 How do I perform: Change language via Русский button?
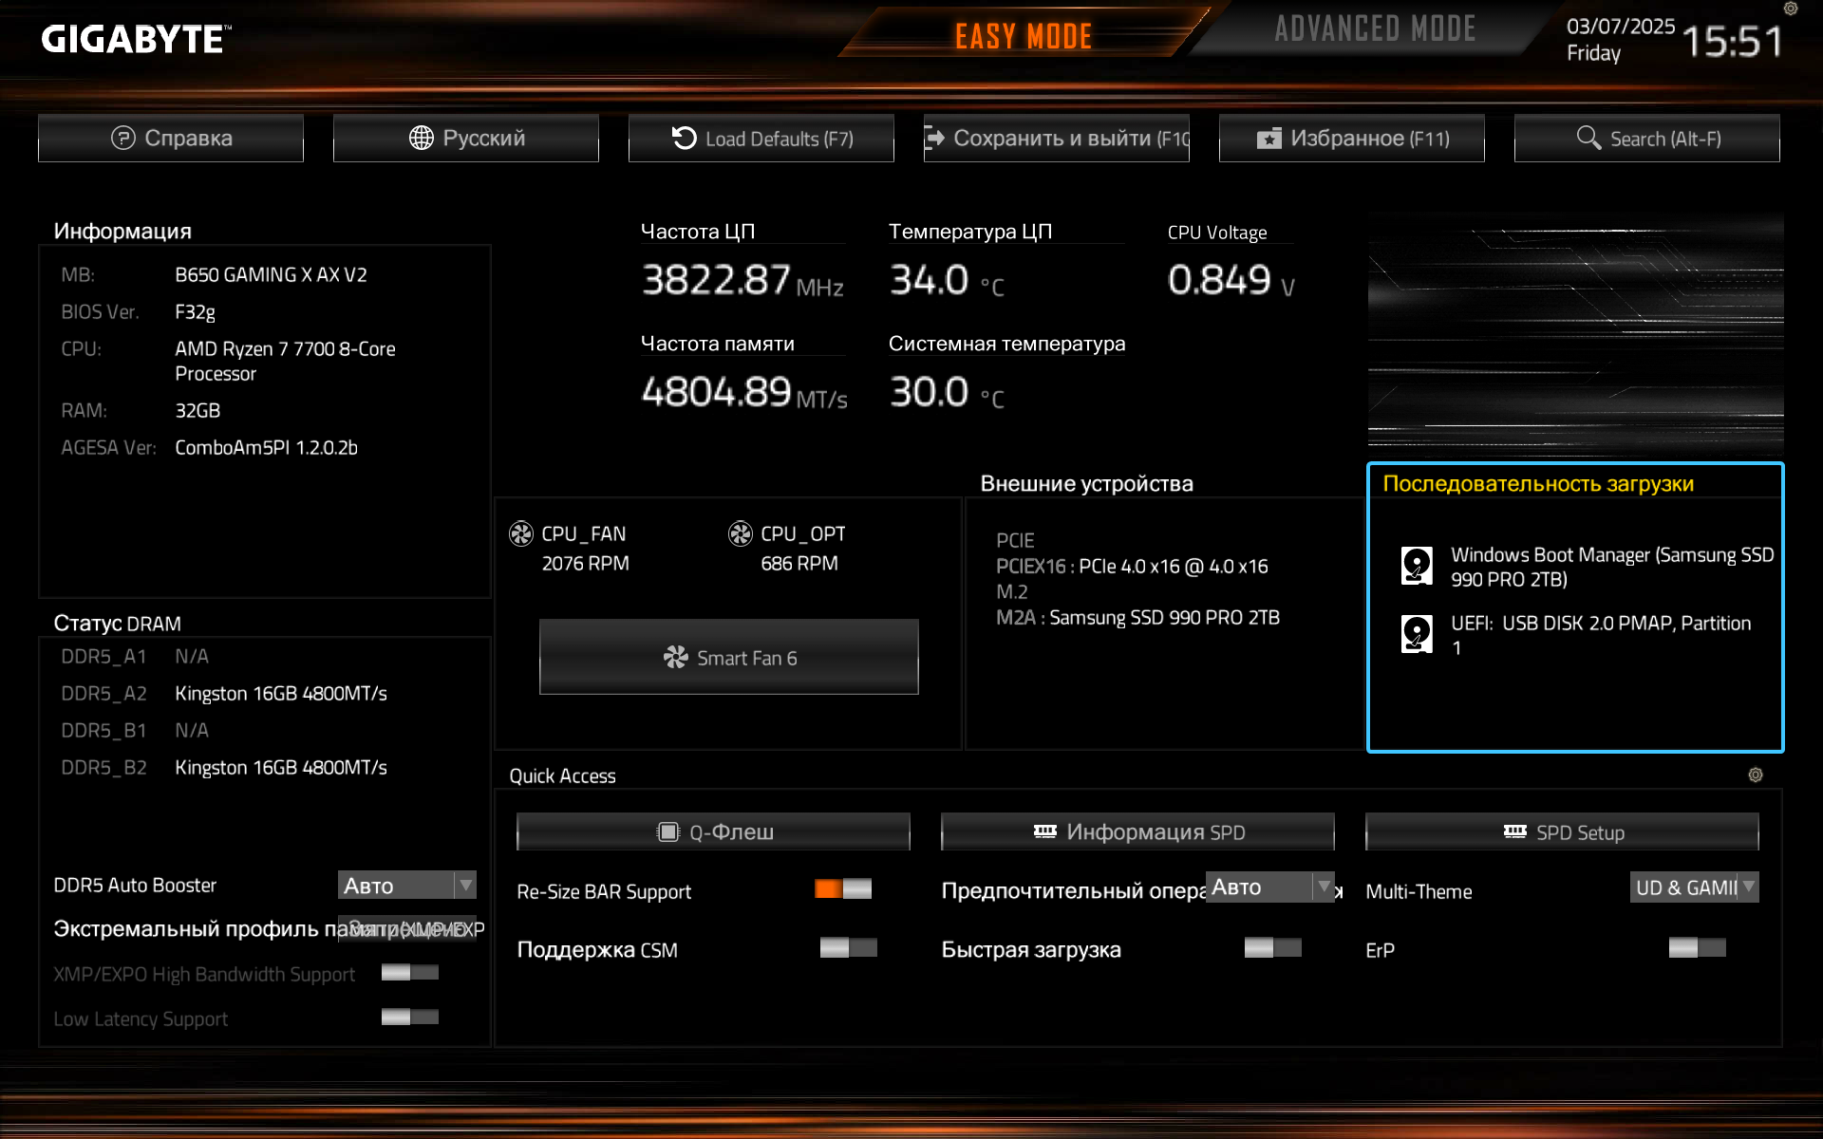(466, 139)
